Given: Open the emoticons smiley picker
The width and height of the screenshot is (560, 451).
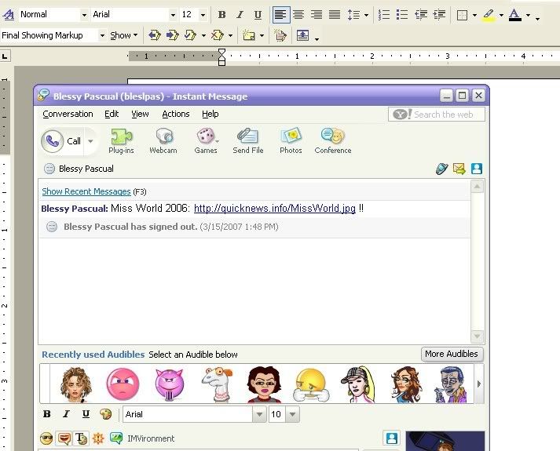Looking at the screenshot, I should 46,438.
